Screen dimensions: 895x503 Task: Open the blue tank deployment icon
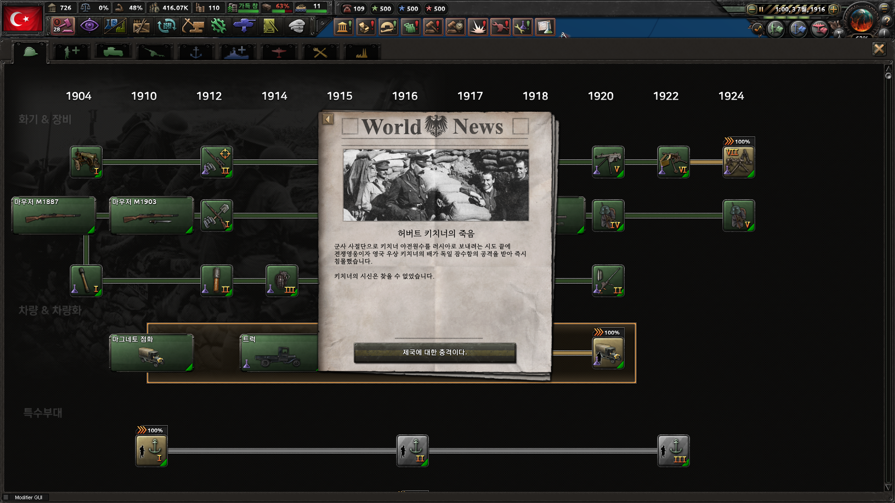(x=244, y=26)
